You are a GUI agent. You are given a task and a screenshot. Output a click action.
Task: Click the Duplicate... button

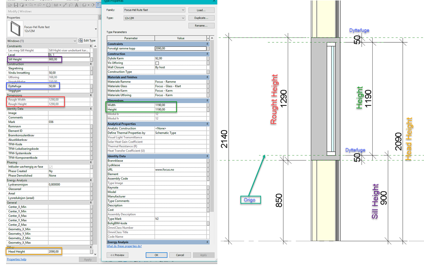point(201,18)
